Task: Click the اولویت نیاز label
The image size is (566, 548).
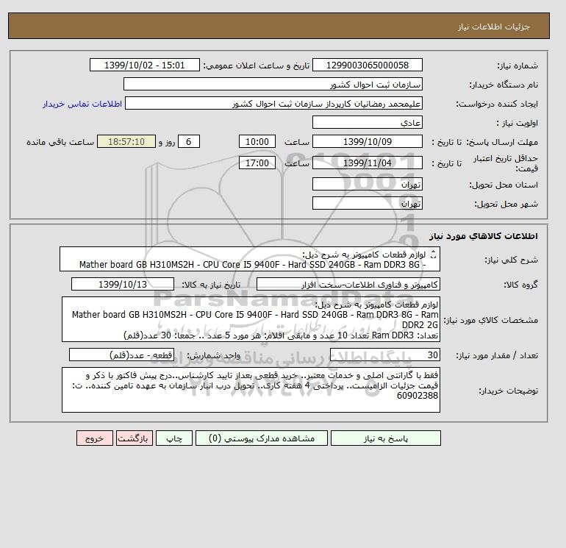Action: (517, 123)
